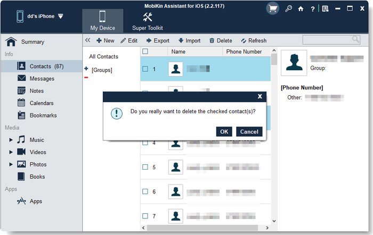This screenshot has height=235, width=373.
Task: Click avatar of contact 1
Action: point(175,69)
